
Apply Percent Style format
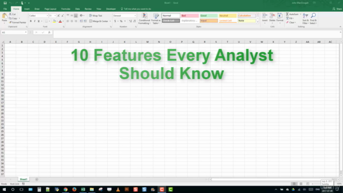pos(121,21)
